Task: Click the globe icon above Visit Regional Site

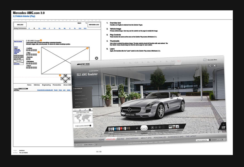Action: tap(90, 110)
